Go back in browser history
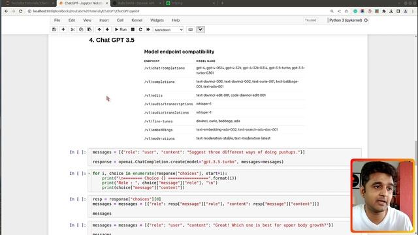418x235 pixels. tap(7, 11)
